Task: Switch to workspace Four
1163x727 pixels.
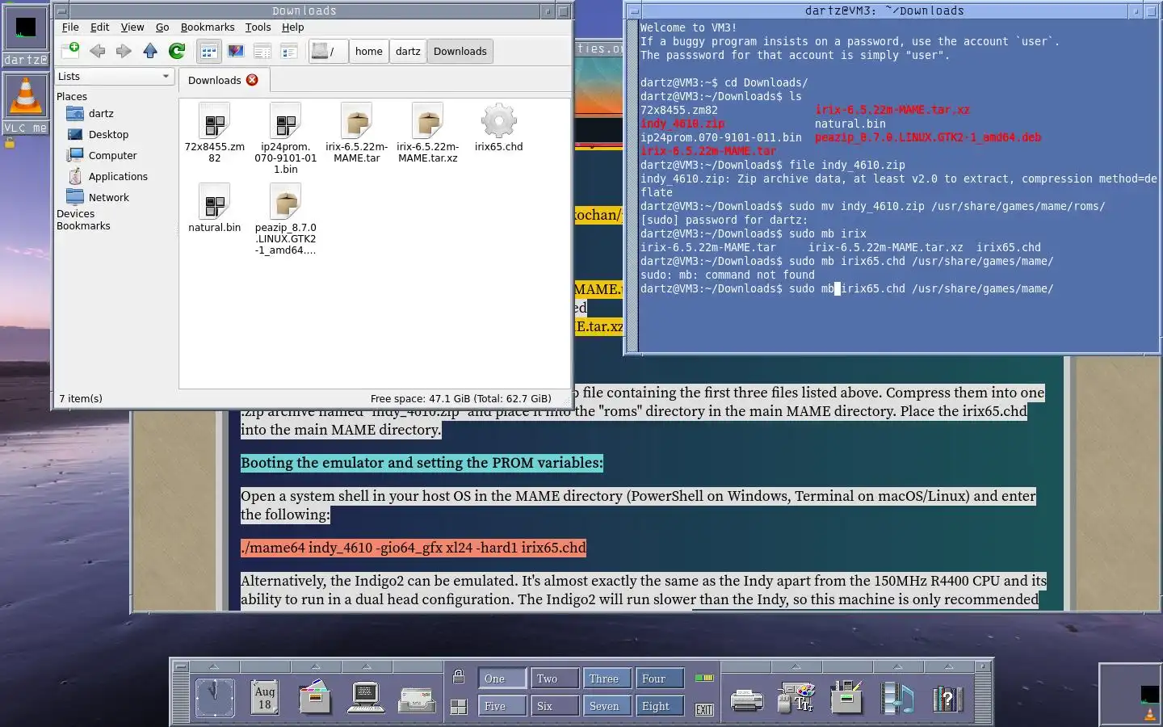Action: pos(659,679)
